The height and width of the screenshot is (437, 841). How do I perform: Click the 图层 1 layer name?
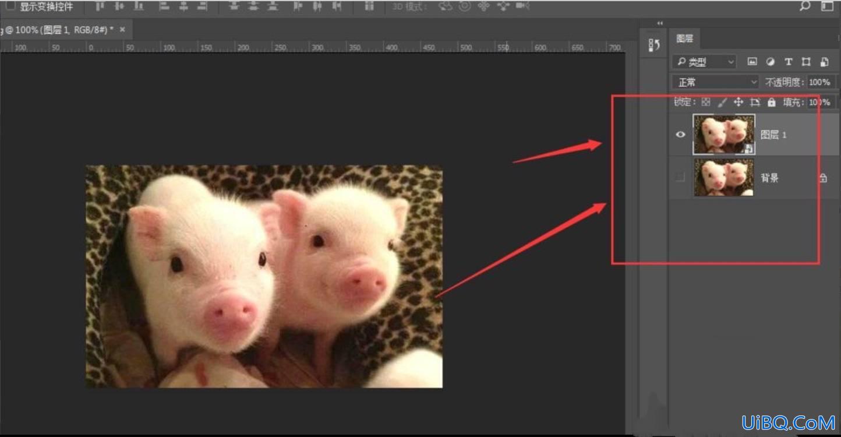[773, 135]
